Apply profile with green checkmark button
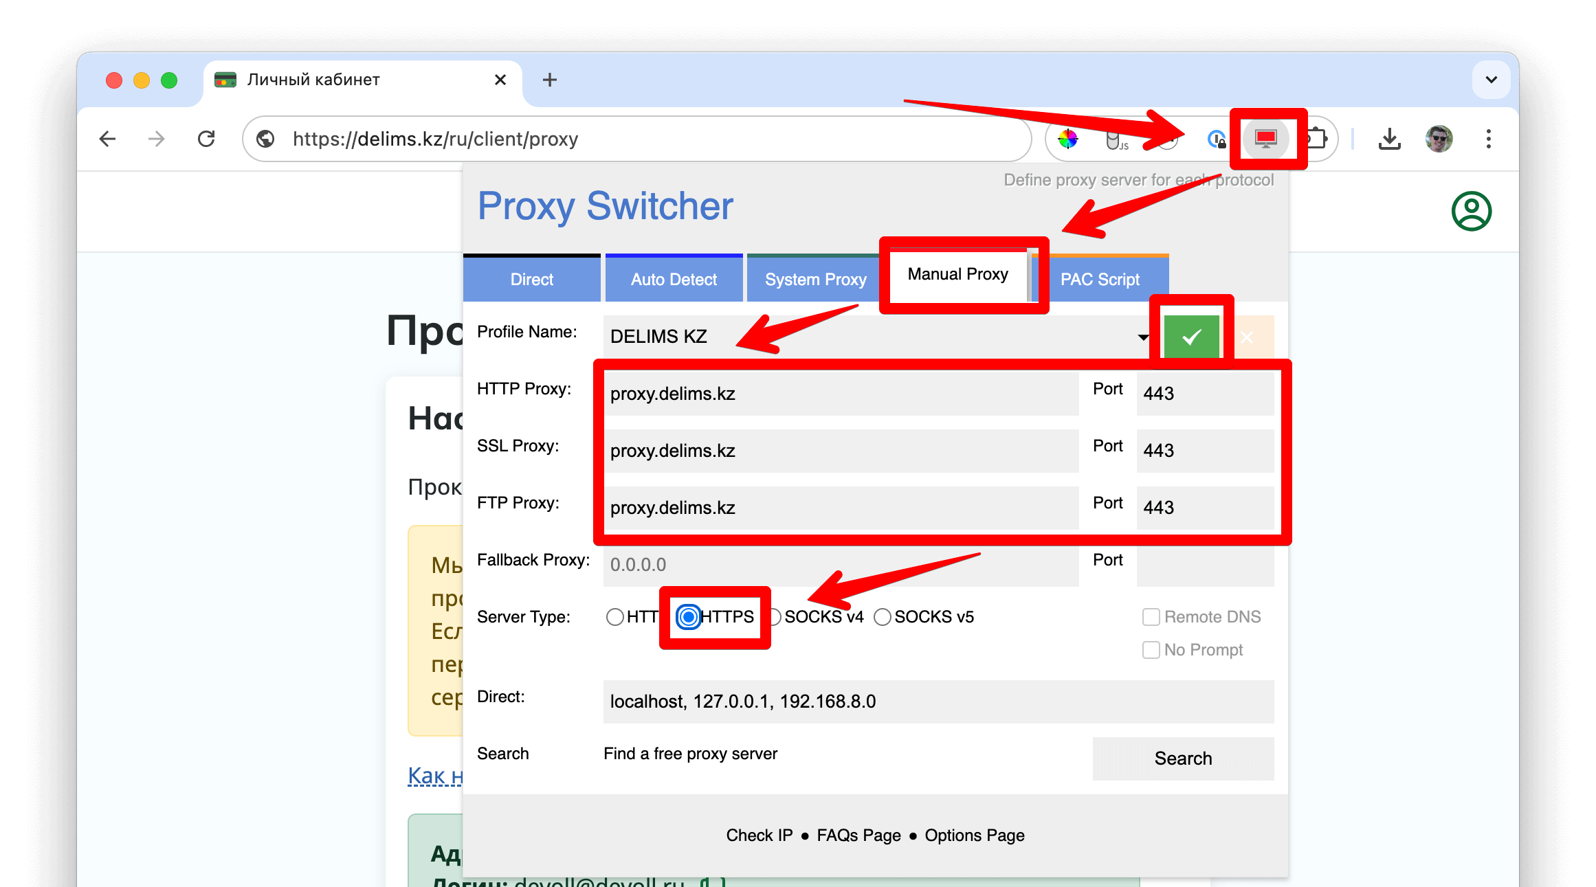This screenshot has width=1596, height=887. click(x=1191, y=337)
